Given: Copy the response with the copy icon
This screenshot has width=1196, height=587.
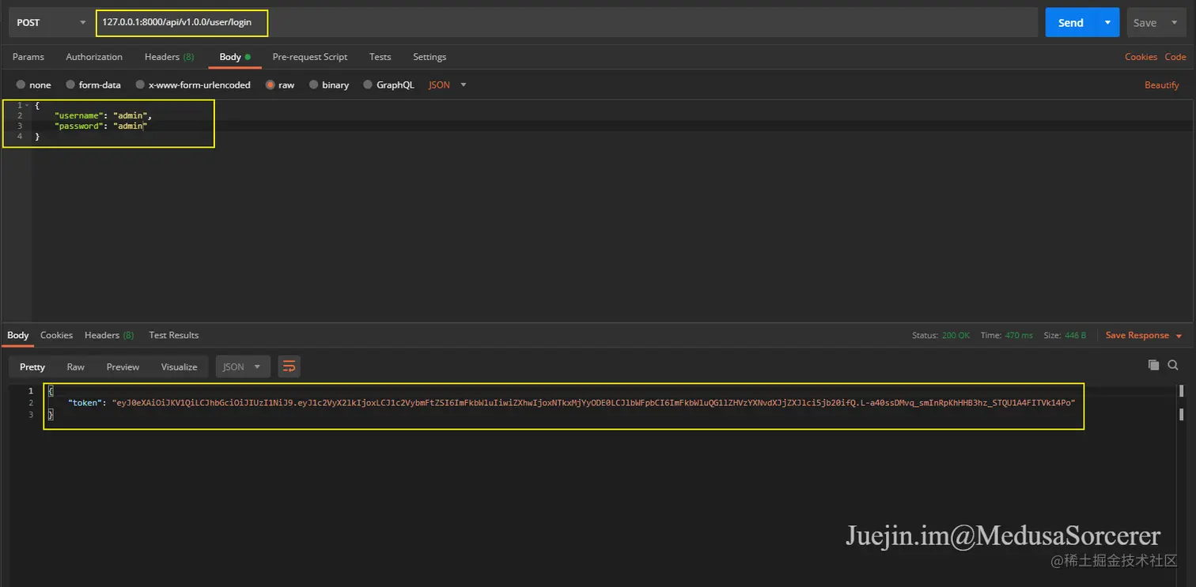Looking at the screenshot, I should [1153, 365].
